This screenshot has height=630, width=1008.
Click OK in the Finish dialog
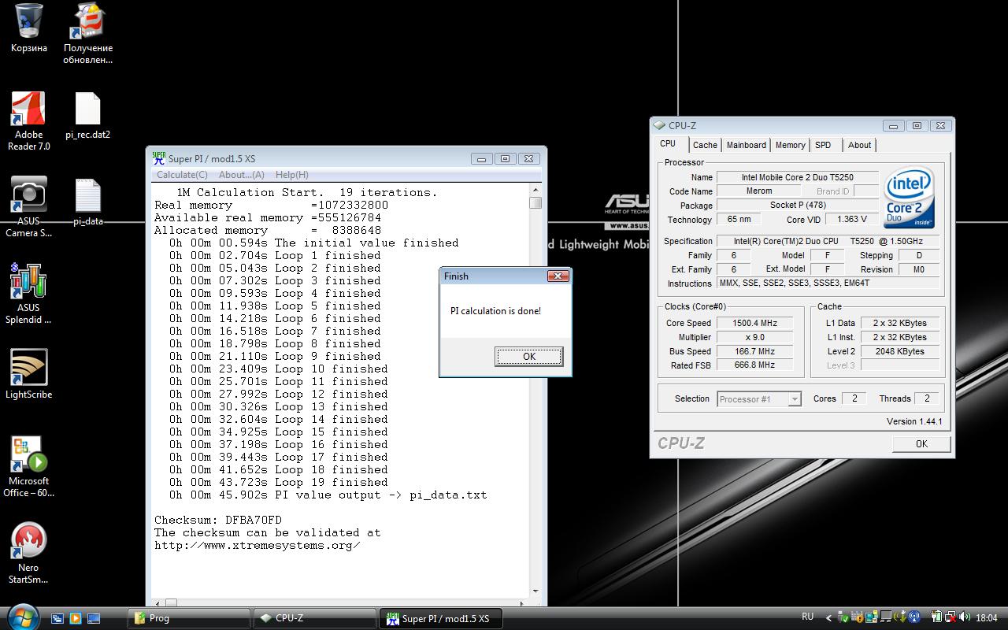pos(529,357)
